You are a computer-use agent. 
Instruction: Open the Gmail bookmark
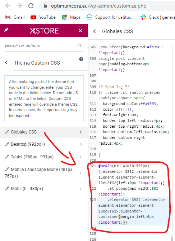click(15, 17)
